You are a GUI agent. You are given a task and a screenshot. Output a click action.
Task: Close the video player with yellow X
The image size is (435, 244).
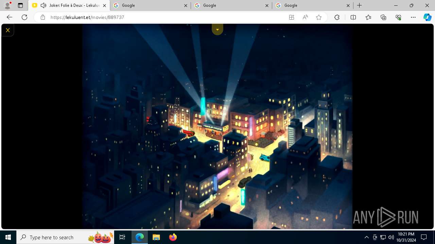tap(7, 30)
